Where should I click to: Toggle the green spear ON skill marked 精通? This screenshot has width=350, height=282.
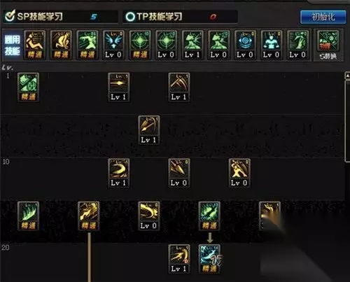[209, 216]
